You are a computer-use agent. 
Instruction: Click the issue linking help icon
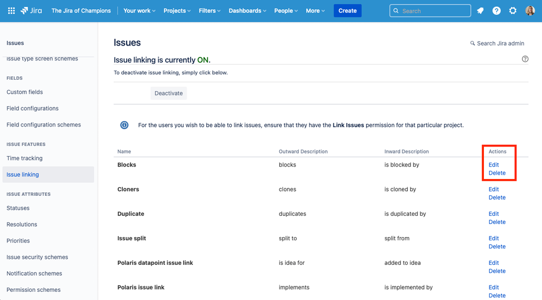pyautogui.click(x=525, y=59)
